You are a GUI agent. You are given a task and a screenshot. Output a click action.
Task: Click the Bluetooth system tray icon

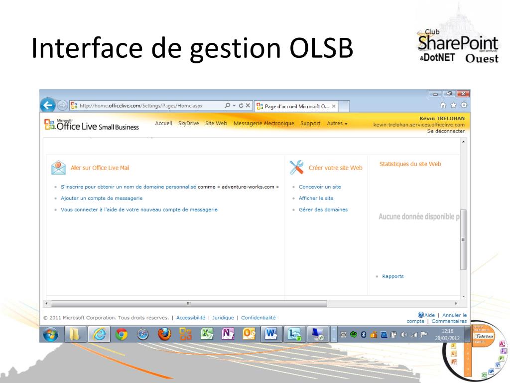click(364, 335)
